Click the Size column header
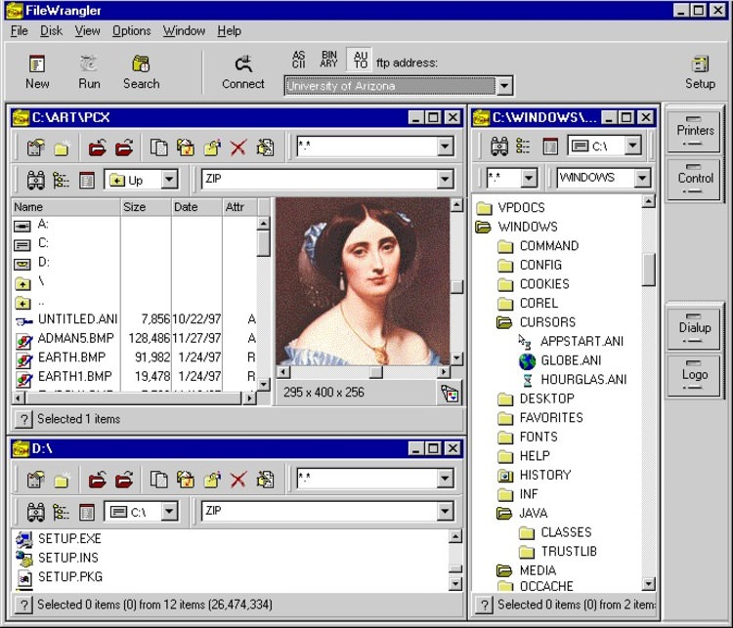The image size is (733, 628). (146, 207)
